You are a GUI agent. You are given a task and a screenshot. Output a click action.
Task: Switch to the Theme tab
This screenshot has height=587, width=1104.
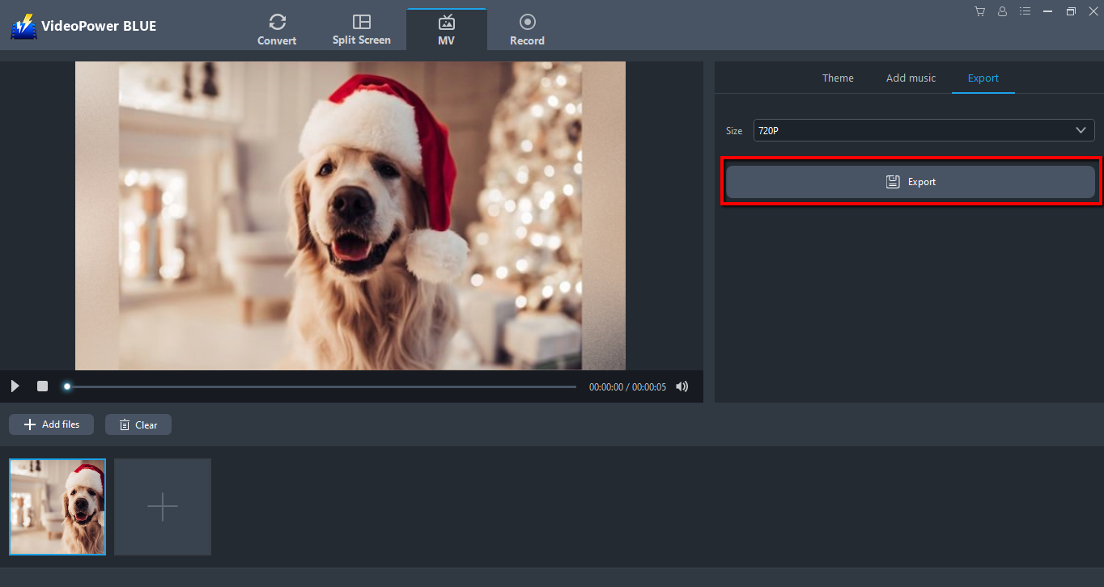pos(838,78)
